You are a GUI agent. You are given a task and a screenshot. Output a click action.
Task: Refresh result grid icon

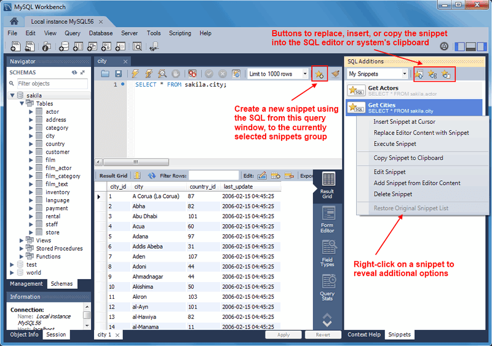click(x=152, y=176)
